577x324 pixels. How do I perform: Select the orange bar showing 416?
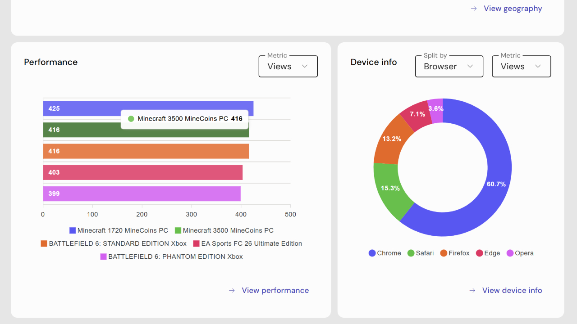pos(146,151)
